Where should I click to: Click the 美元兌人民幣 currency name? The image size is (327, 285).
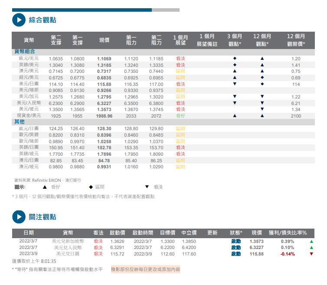point(68,247)
